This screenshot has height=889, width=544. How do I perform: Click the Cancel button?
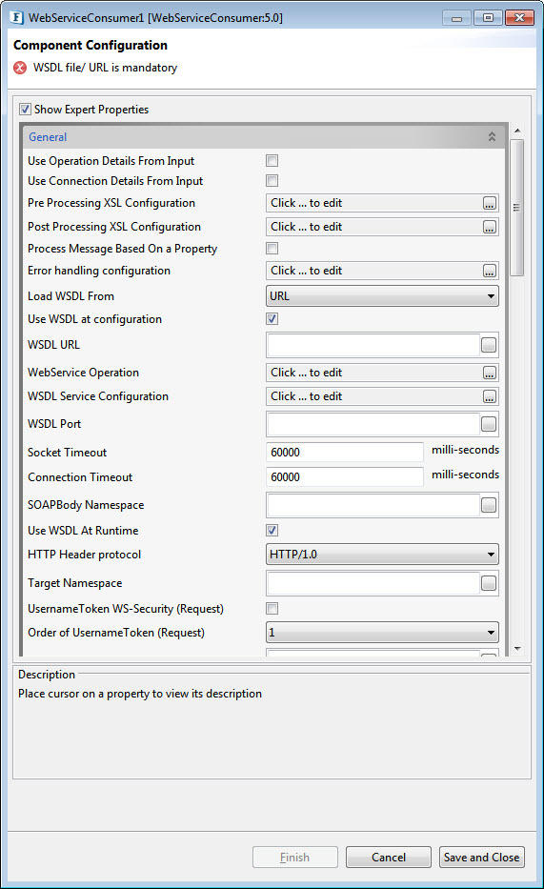[389, 858]
